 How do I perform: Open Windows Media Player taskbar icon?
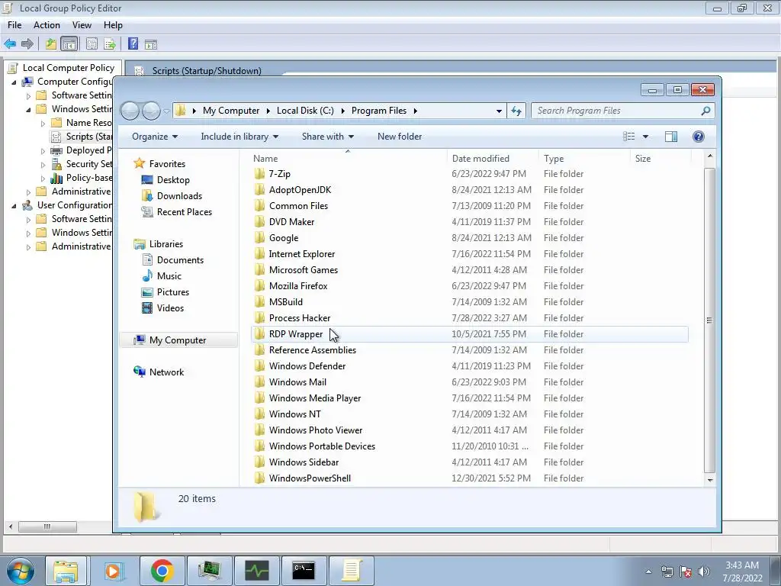(113, 571)
